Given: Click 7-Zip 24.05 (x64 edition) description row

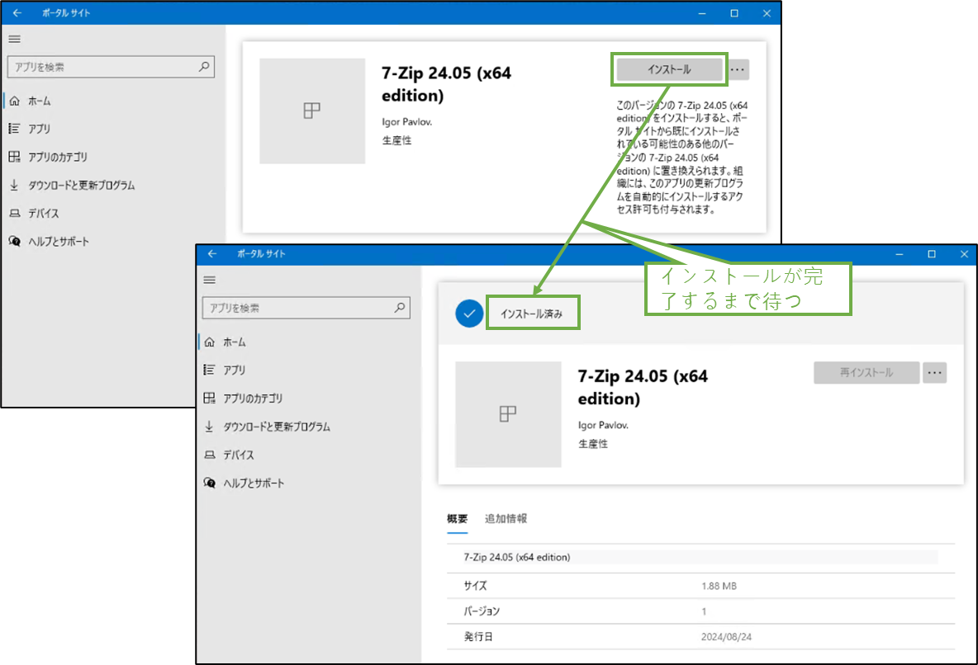Looking at the screenshot, I should pos(700,557).
